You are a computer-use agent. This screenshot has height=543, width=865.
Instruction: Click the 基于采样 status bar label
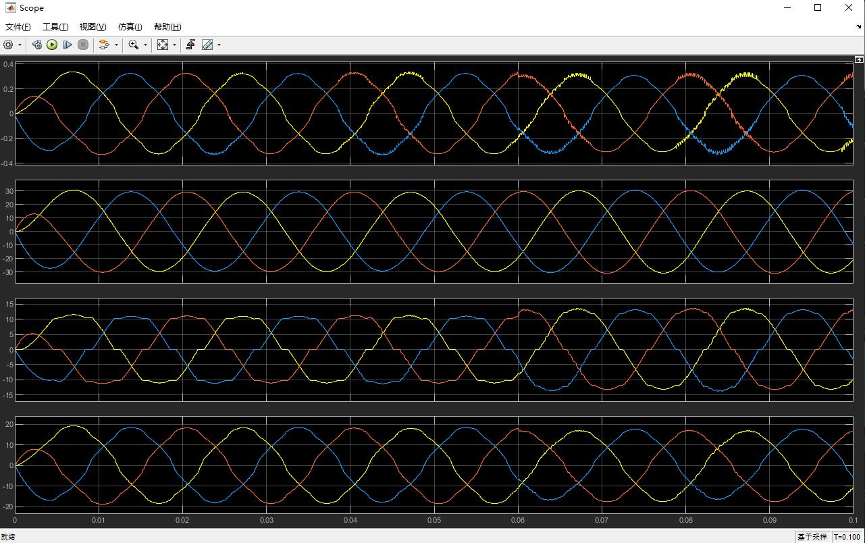(x=812, y=537)
